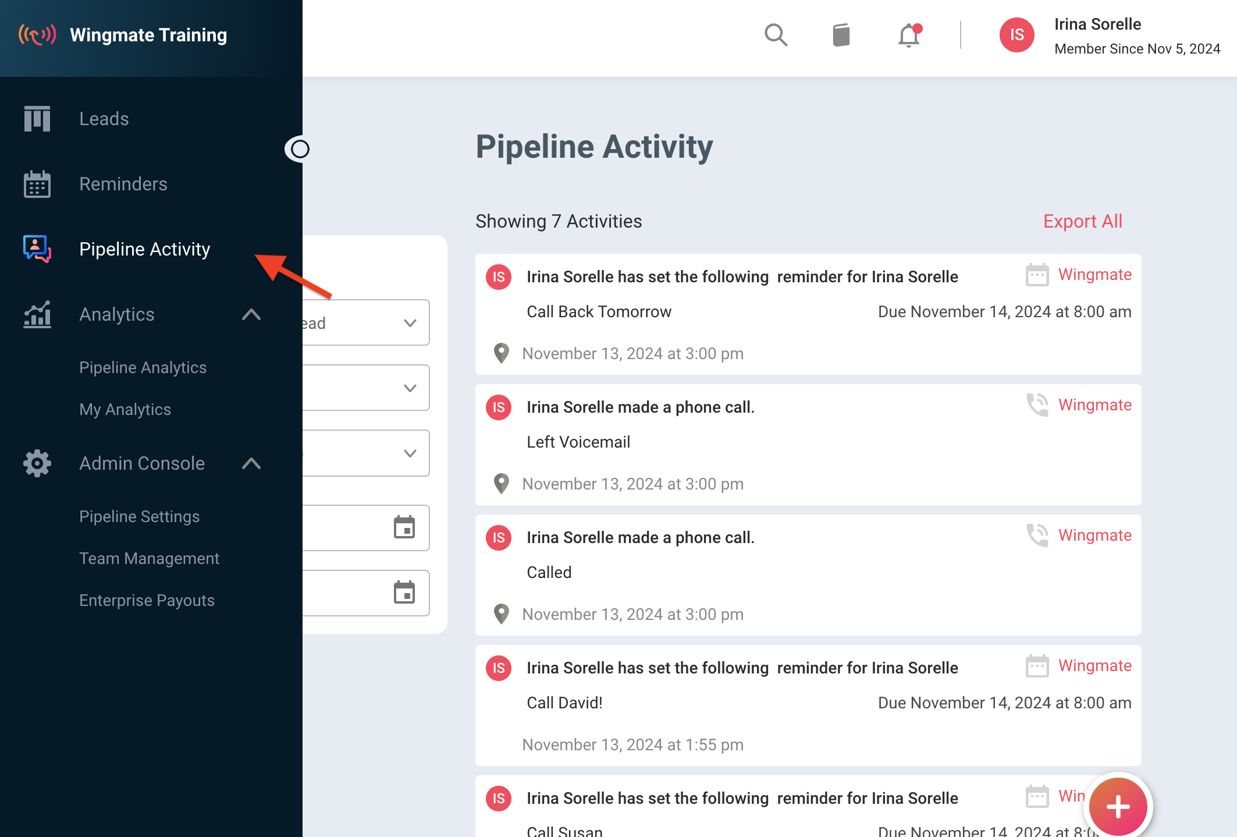The image size is (1237, 837).
Task: Click Wingmate link on Call Back Tomorrow card
Action: coord(1095,275)
